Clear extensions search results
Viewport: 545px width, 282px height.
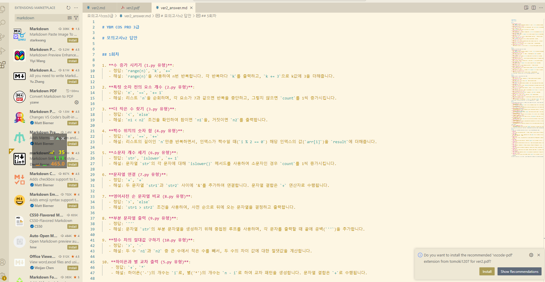pos(70,18)
